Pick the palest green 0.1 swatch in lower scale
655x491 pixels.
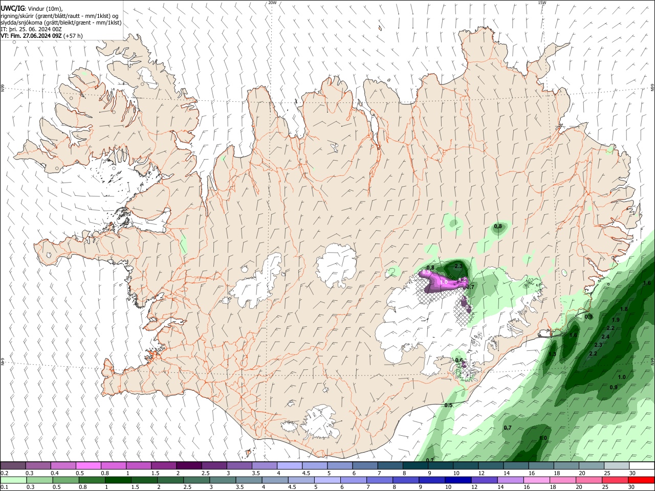click(13, 480)
